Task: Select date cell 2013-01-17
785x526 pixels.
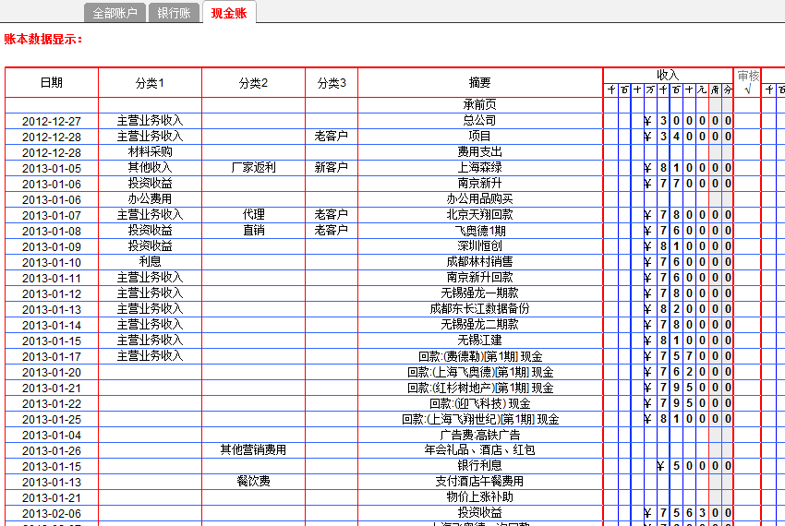Action: tap(52, 356)
